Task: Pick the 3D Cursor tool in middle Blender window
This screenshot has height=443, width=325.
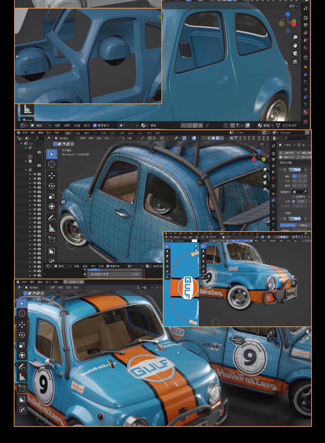Action: pos(52,164)
